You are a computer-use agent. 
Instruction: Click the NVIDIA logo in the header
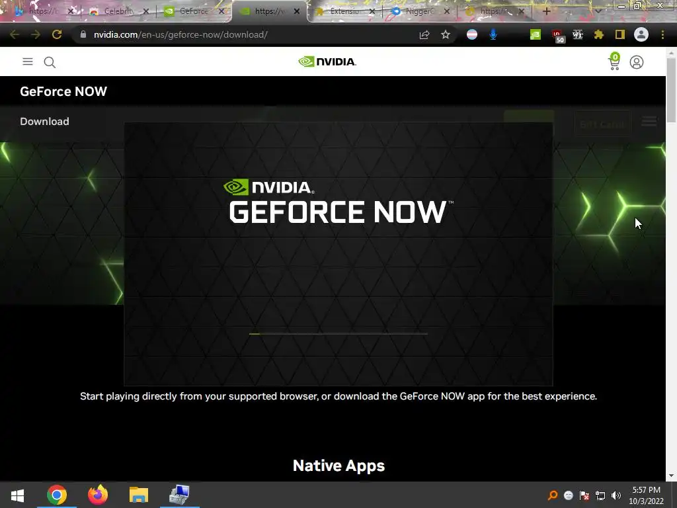tap(327, 62)
